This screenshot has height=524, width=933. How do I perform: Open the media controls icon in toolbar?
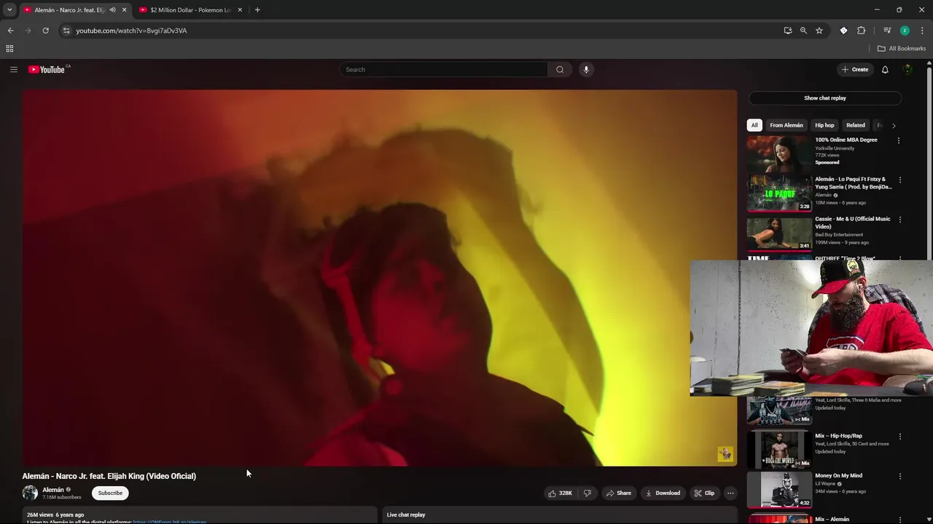click(x=887, y=31)
